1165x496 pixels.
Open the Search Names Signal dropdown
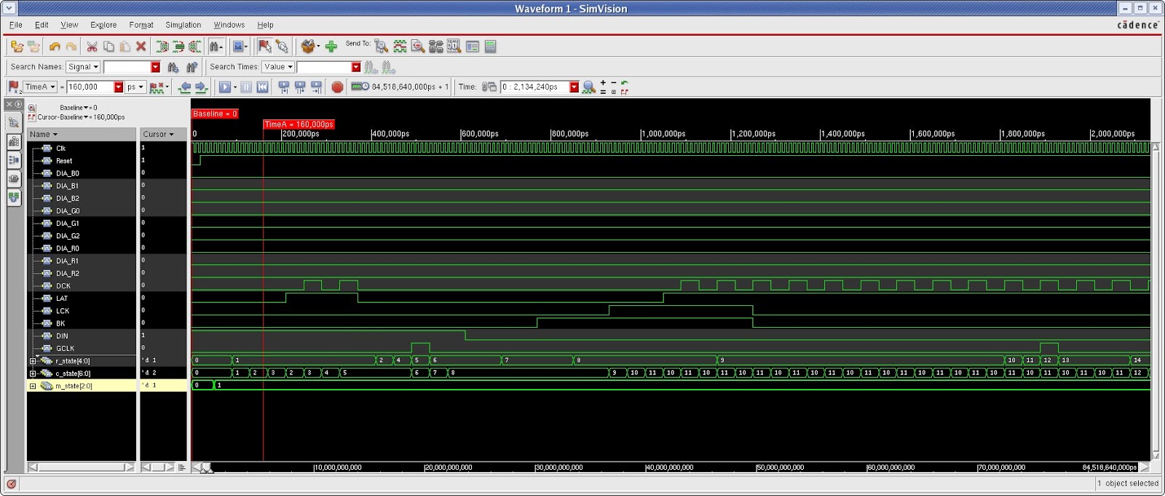coord(83,67)
